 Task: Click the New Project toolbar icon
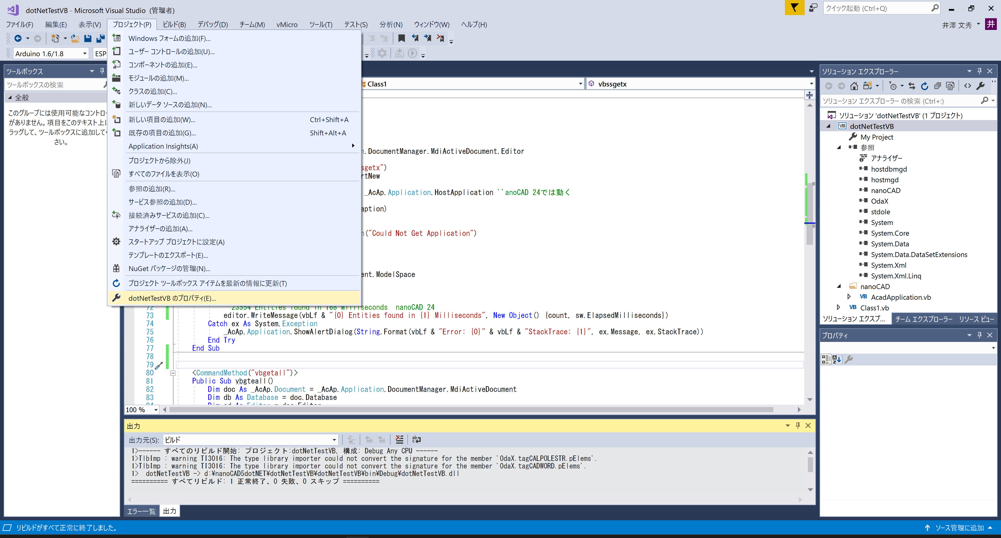tap(55, 38)
